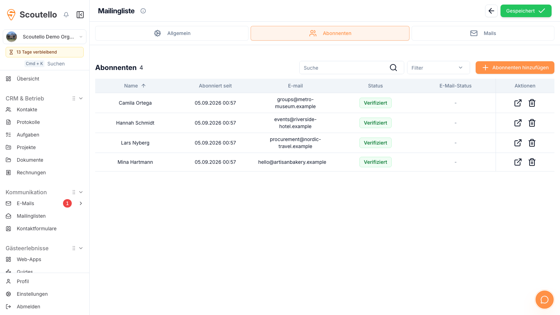Screen dimensions: 560x315
Task: Delete subscriber Camila Ortega
Action: (x=532, y=103)
